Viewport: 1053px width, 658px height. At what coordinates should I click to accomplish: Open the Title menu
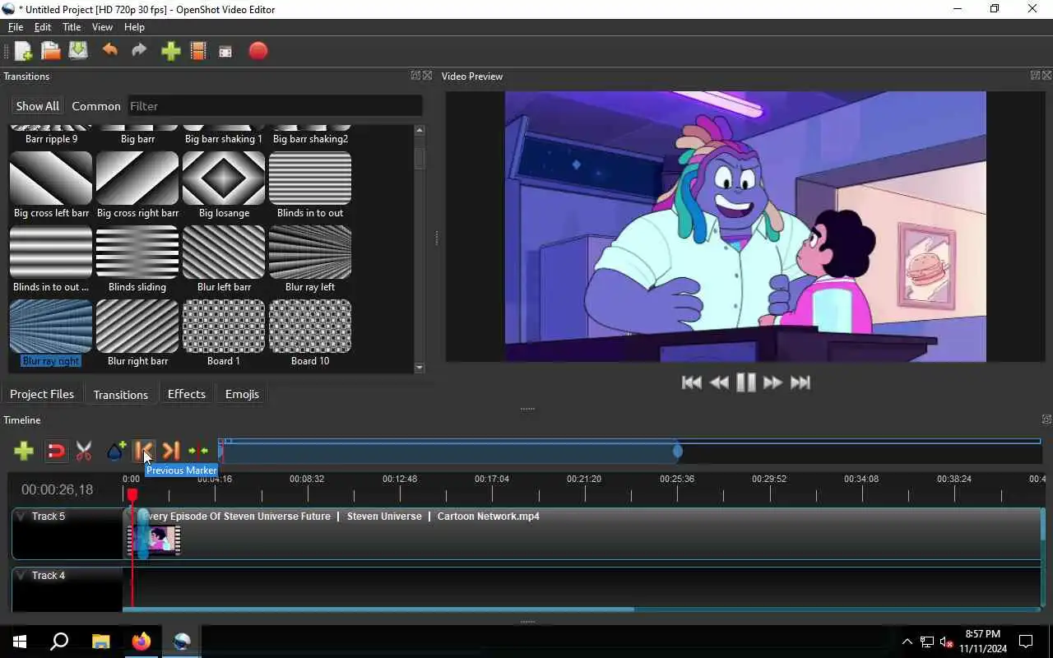(72, 27)
